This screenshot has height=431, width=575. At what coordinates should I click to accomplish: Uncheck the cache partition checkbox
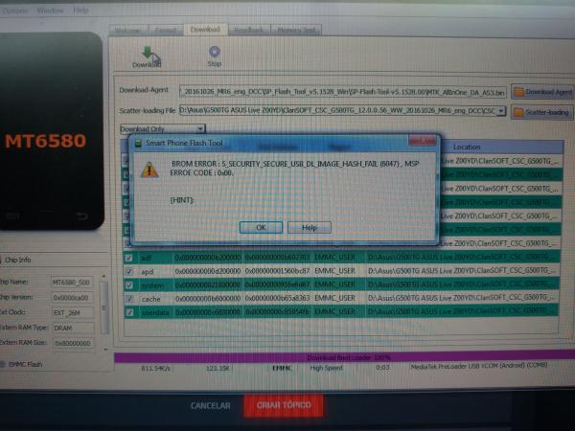(x=128, y=299)
